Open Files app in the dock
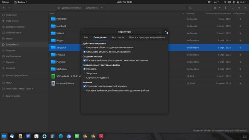The height and width of the screenshot is (140, 249). point(4,136)
